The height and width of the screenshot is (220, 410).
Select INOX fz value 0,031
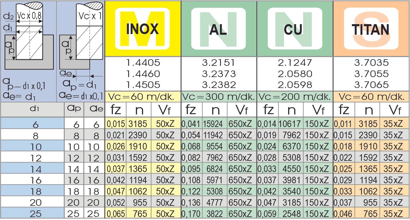115,157
